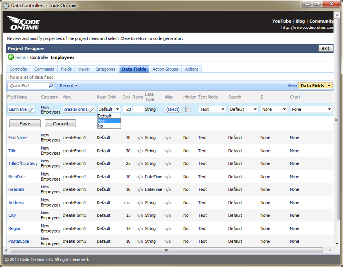Switch to the Fields tab
The height and width of the screenshot is (267, 343).
pyautogui.click(x=66, y=69)
